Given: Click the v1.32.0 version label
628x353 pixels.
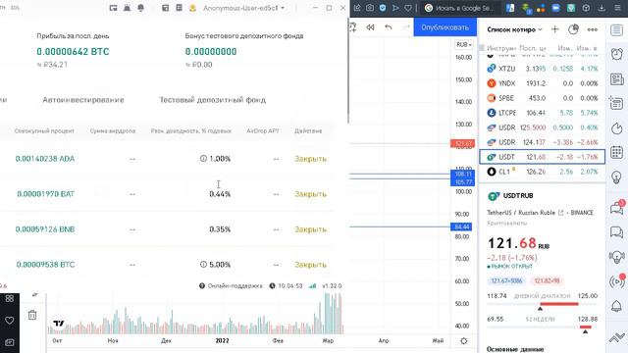Looking at the screenshot, I should [x=332, y=285].
